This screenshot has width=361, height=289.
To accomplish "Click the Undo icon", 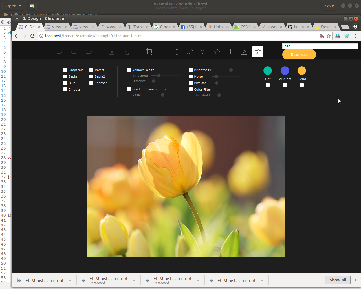I will [59, 52].
